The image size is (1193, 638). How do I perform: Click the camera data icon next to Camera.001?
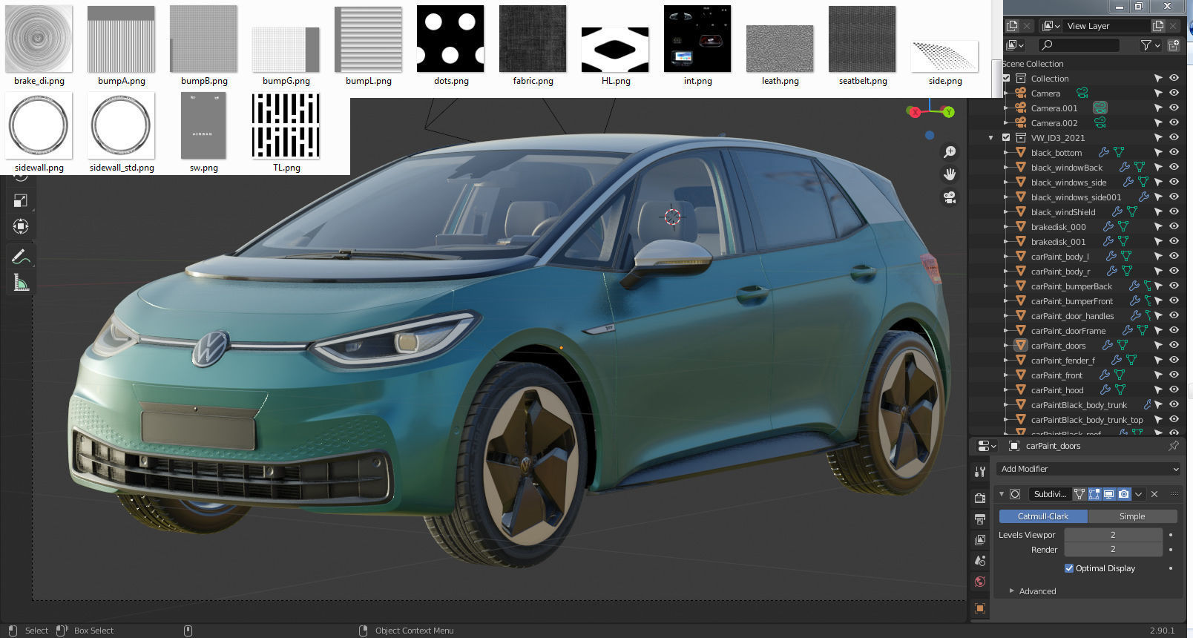[x=1100, y=108]
